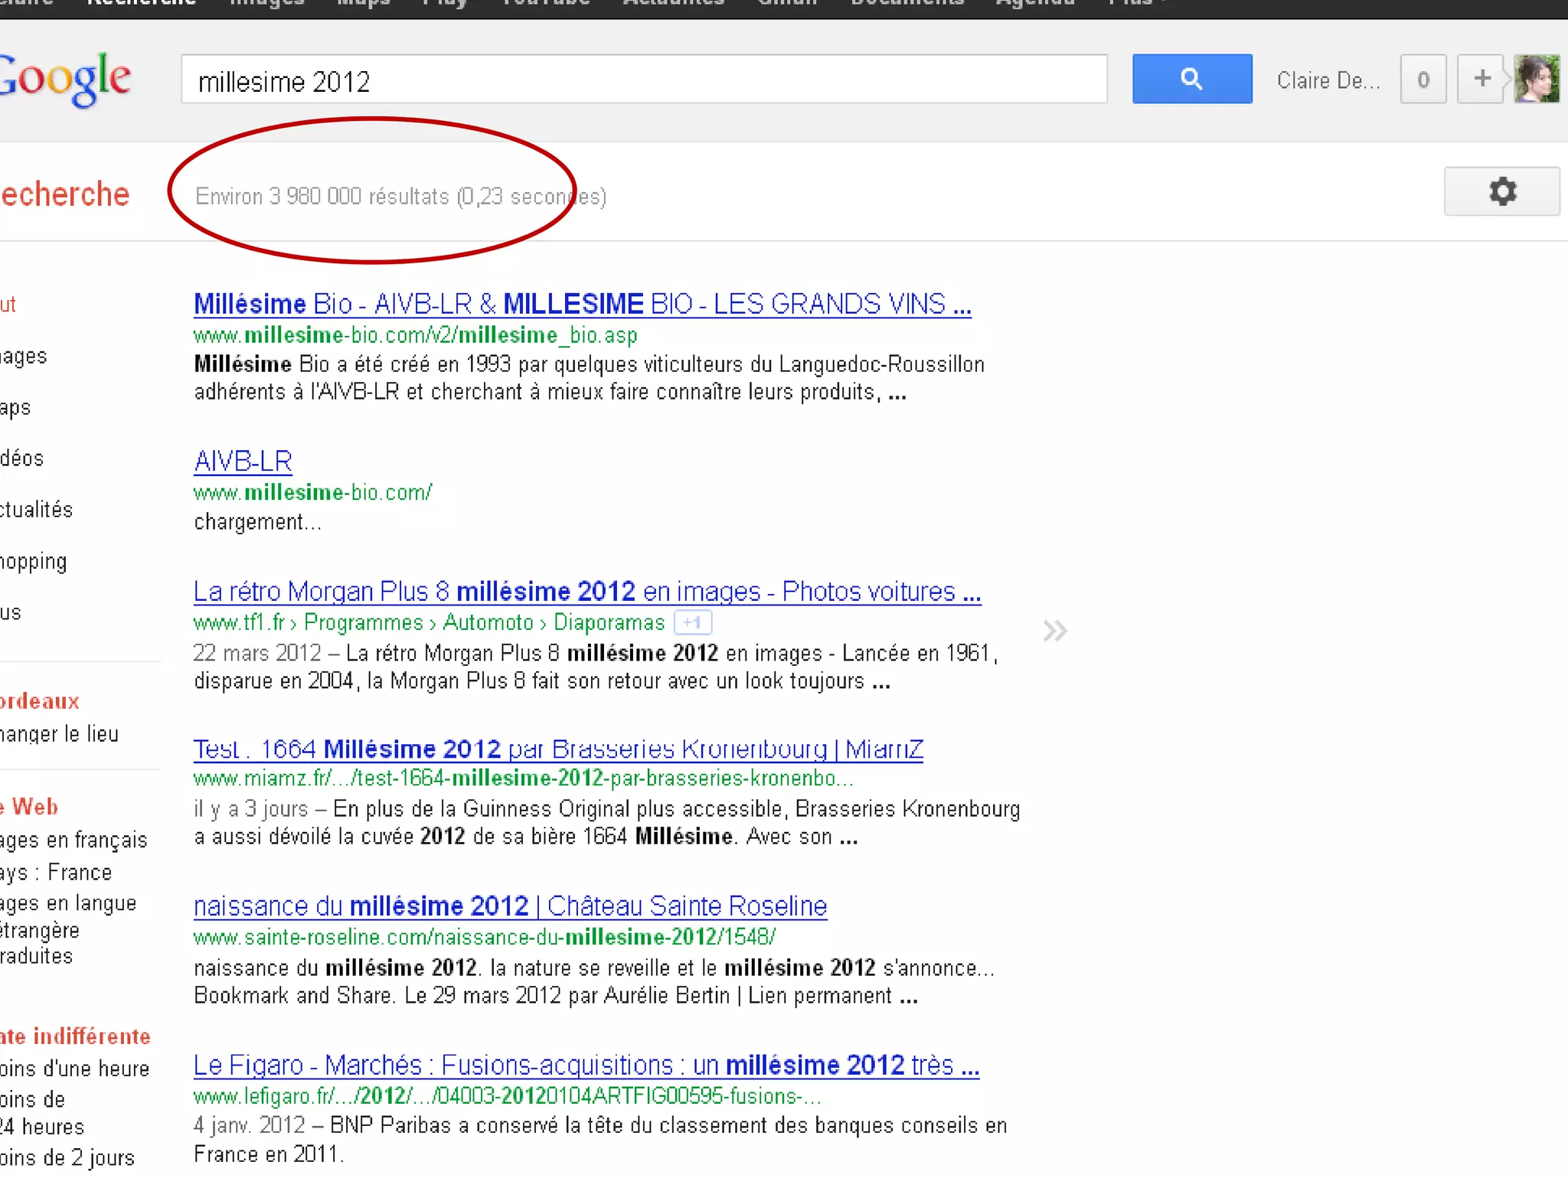The height and width of the screenshot is (1178, 1568).
Task: Open the Test 1664 Millésime 2012 Kronenbourg result
Action: pyautogui.click(x=558, y=749)
